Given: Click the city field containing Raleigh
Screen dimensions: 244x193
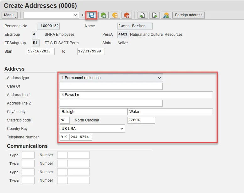Looking at the screenshot, I should click(94, 112).
